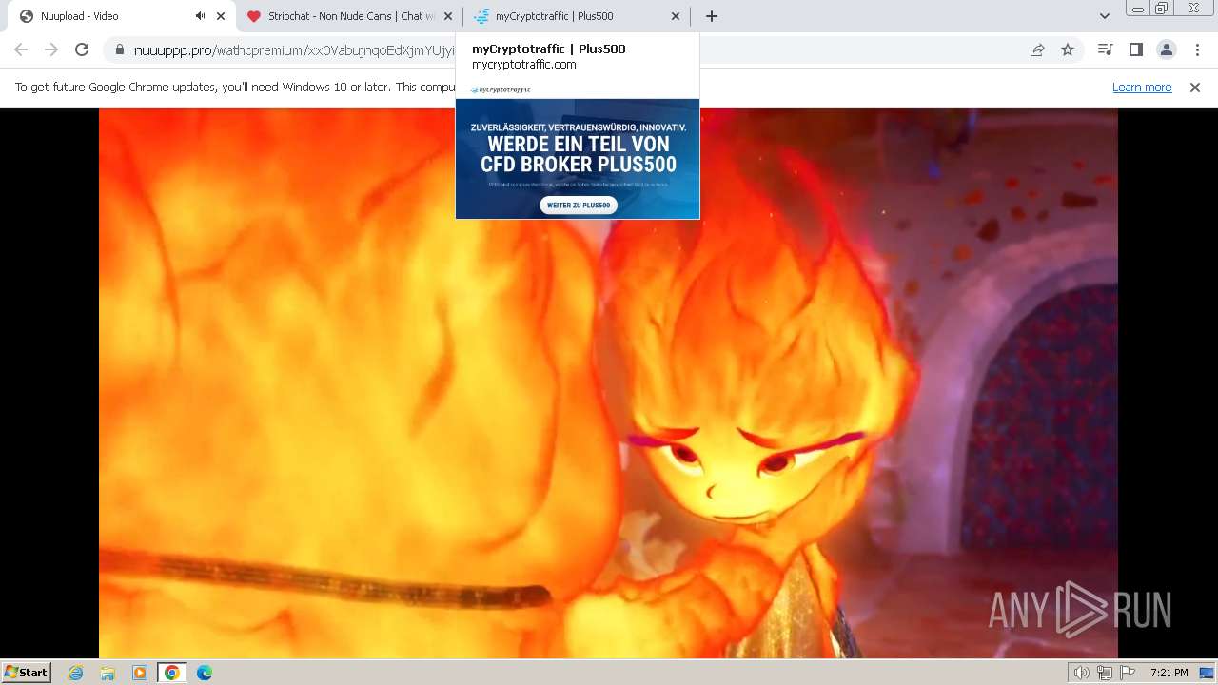Viewport: 1218px width, 685px height.
Task: Open Windows Media Player taskbar icon
Action: [x=140, y=673]
